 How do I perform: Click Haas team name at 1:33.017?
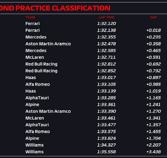[x=31, y=78]
